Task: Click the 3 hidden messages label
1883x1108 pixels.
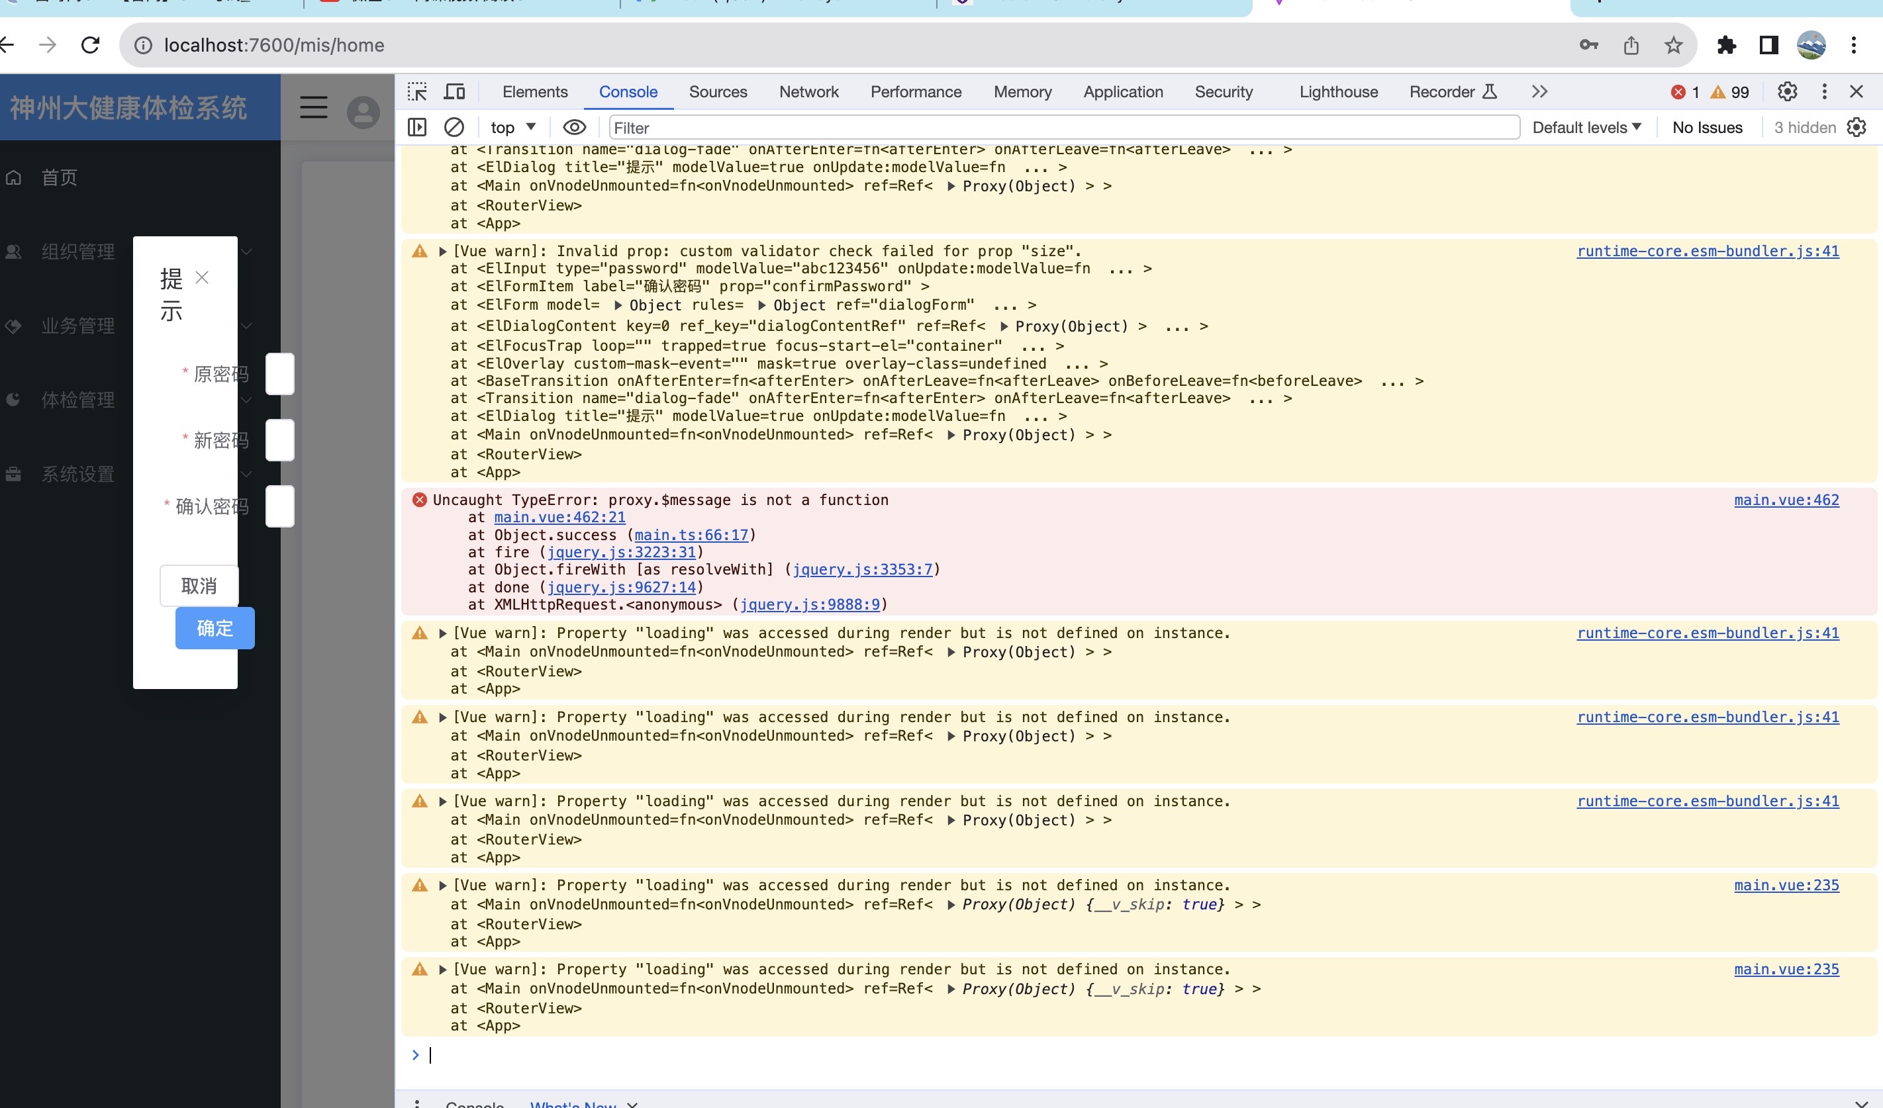Action: point(1806,128)
